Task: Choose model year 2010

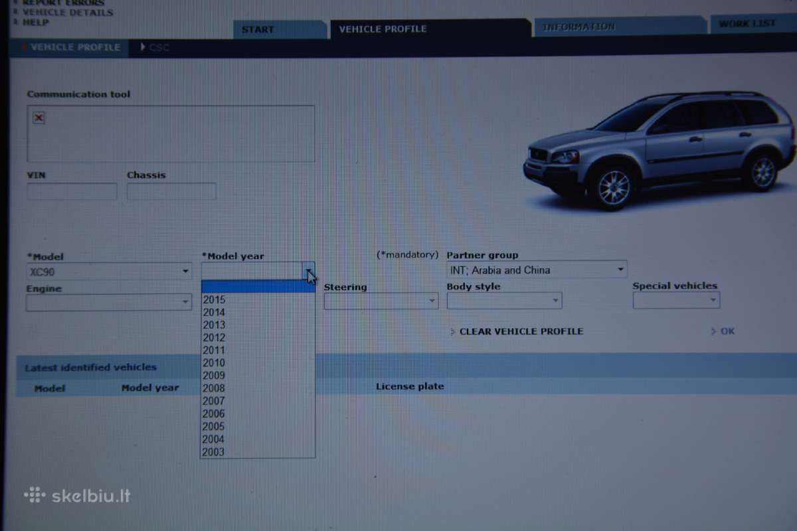Action: (x=258, y=363)
